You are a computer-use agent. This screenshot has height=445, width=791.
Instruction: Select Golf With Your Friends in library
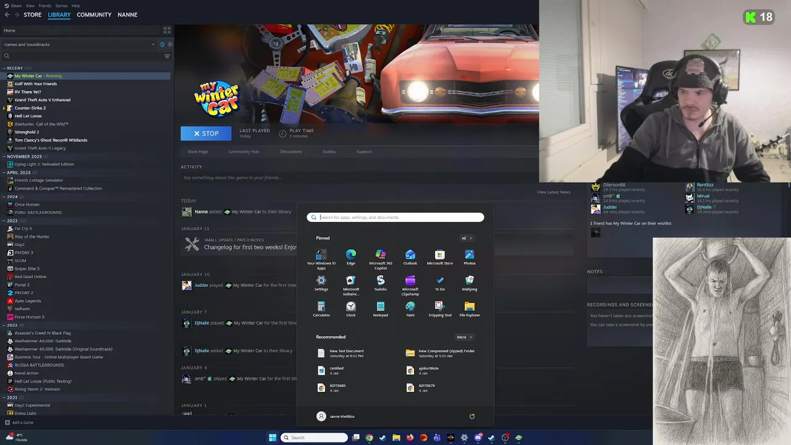pyautogui.click(x=35, y=84)
